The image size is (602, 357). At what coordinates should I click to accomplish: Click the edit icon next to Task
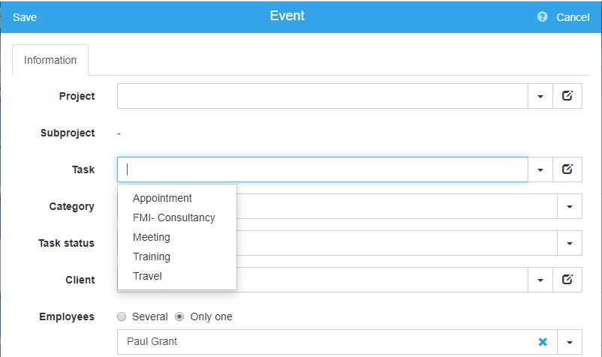pyautogui.click(x=567, y=169)
